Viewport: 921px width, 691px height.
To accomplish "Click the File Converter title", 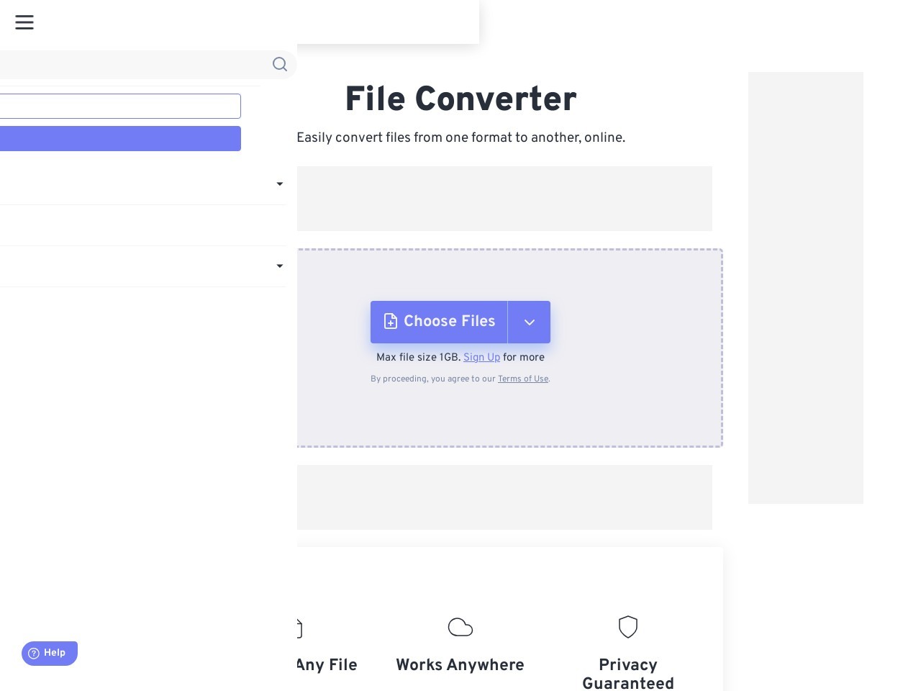I will pyautogui.click(x=460, y=99).
